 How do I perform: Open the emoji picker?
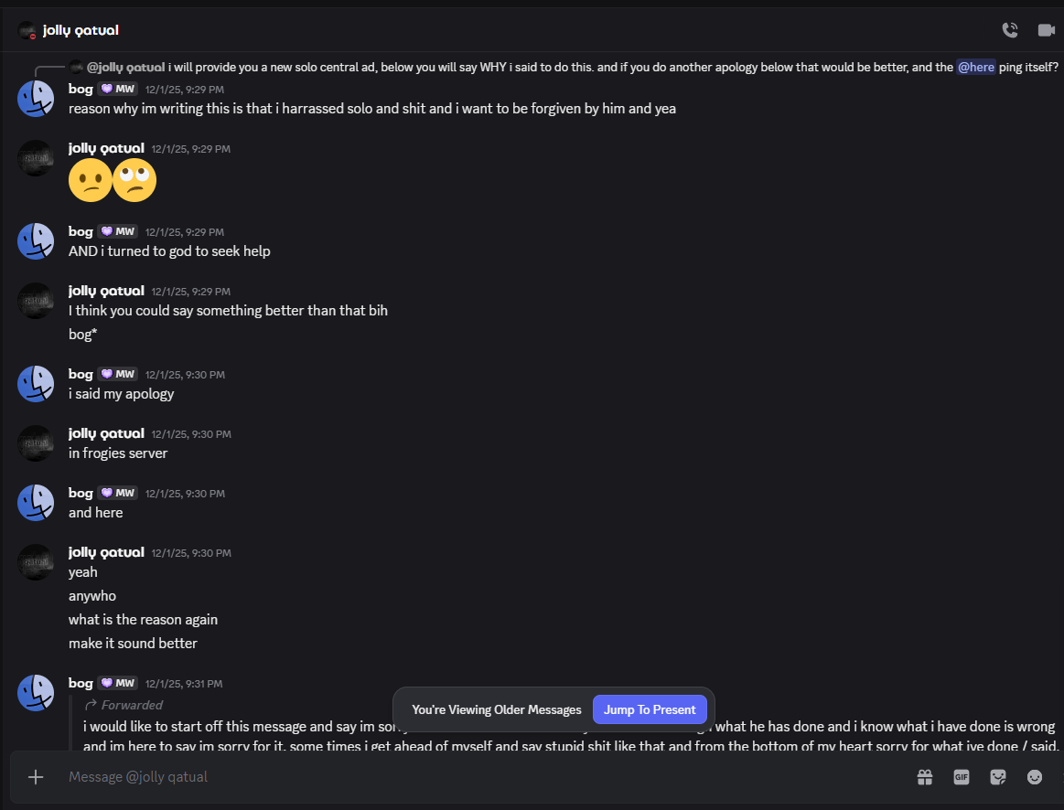[1035, 777]
